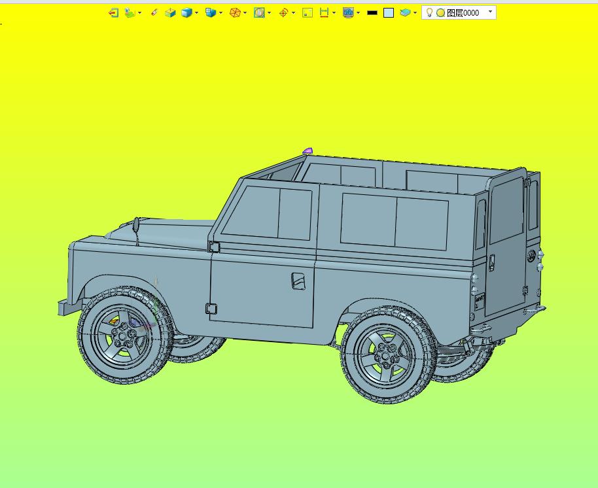Screen dimensions: 598x488
Task: Click the light blue fill color swatch
Action: 389,13
